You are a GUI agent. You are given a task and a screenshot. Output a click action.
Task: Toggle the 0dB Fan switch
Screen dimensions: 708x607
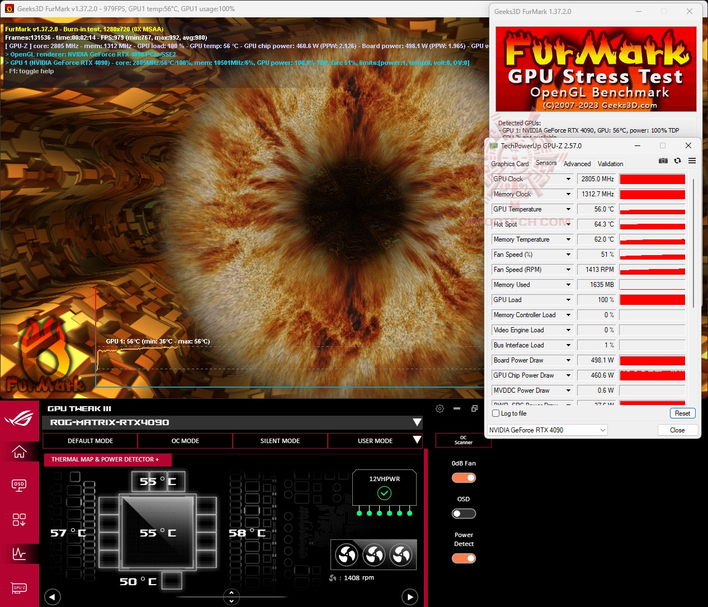pyautogui.click(x=464, y=478)
